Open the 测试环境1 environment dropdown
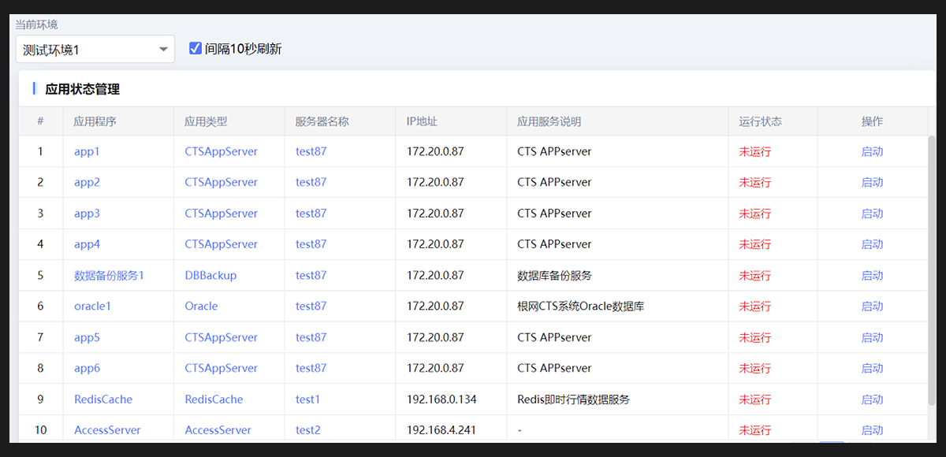The image size is (946, 457). click(x=95, y=49)
